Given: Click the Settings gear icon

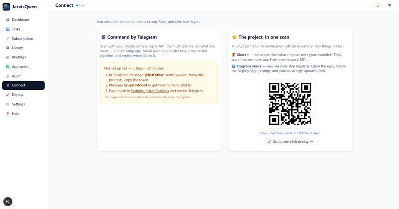Looking at the screenshot, I should click(x=8, y=104).
